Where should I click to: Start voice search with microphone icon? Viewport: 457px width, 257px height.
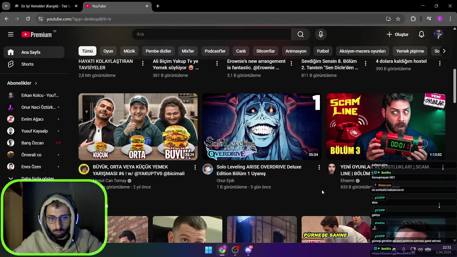(x=321, y=34)
